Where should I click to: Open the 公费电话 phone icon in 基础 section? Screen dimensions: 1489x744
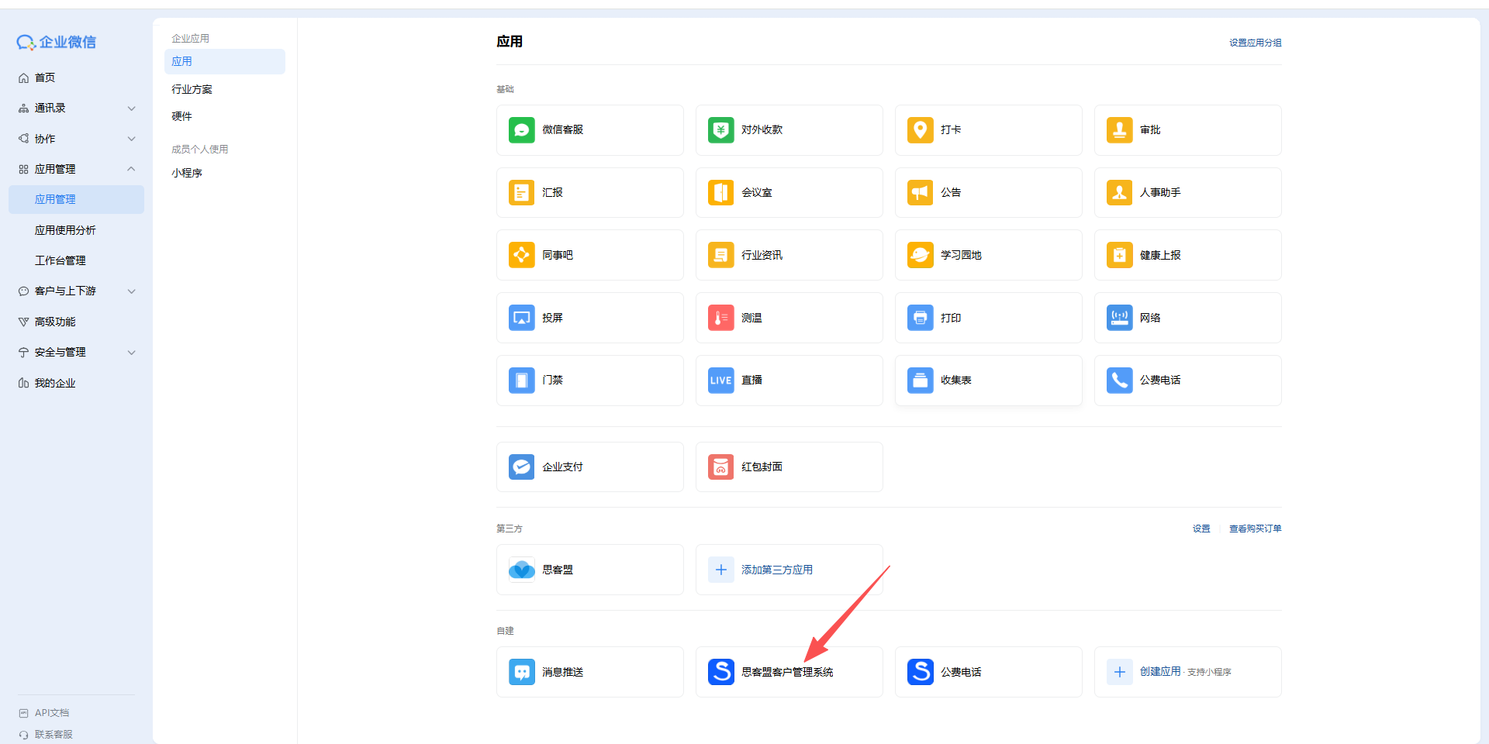click(x=1119, y=381)
